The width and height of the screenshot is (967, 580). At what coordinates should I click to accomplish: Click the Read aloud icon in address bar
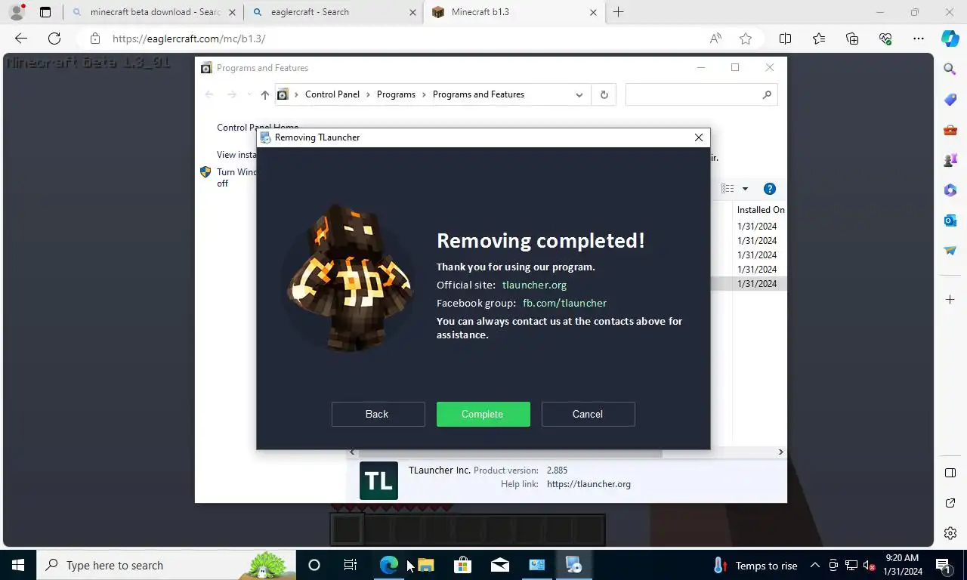point(715,39)
